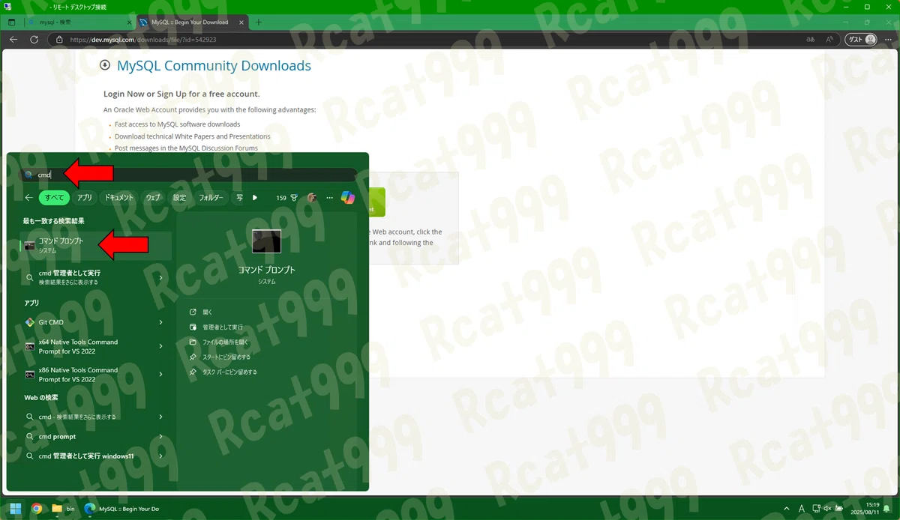Select cmd 管理者として実行 windows11 suggestion
This screenshot has height=520, width=900.
tap(86, 456)
